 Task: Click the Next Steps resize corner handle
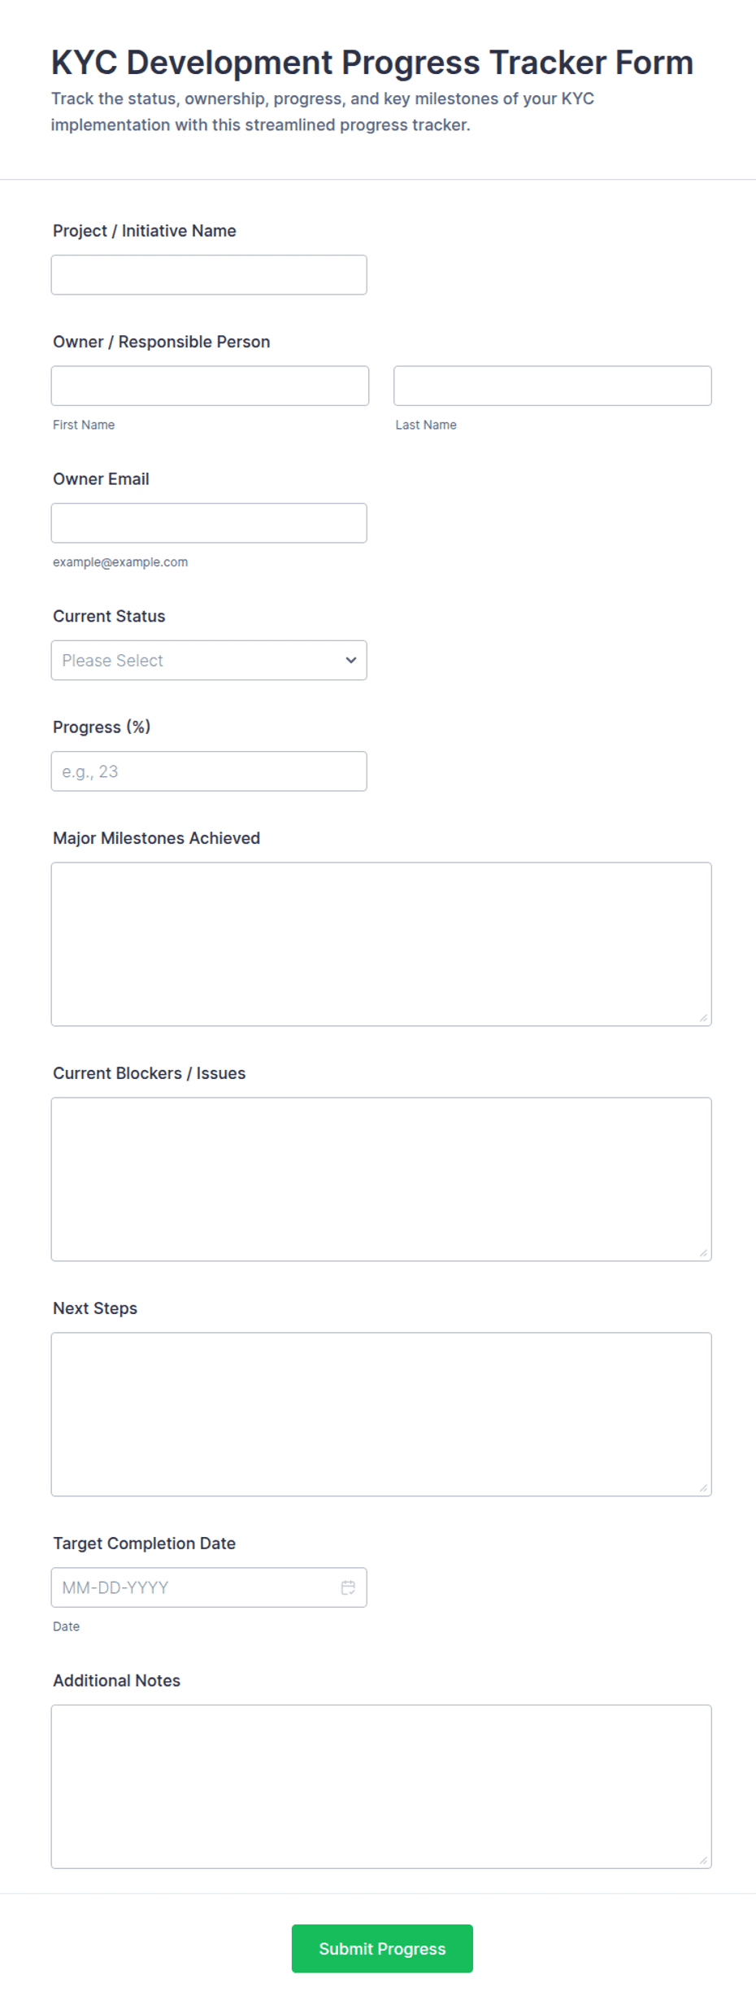[x=703, y=1488]
